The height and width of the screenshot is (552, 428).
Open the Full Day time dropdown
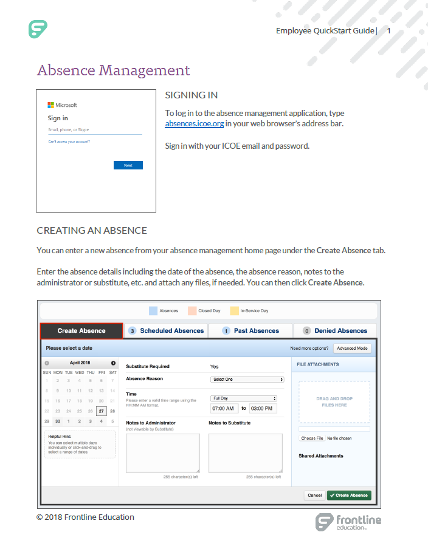coord(244,398)
